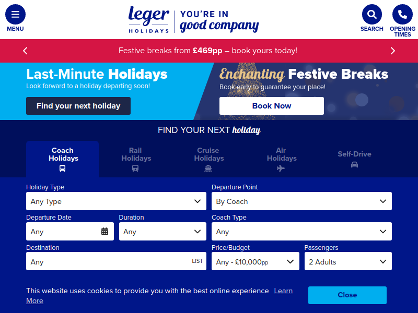Image resolution: width=418 pixels, height=313 pixels.
Task: Click the SEARCH magnifier icon
Action: (x=372, y=15)
